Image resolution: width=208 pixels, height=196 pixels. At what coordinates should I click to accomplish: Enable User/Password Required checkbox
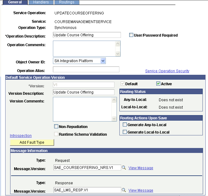131,35
